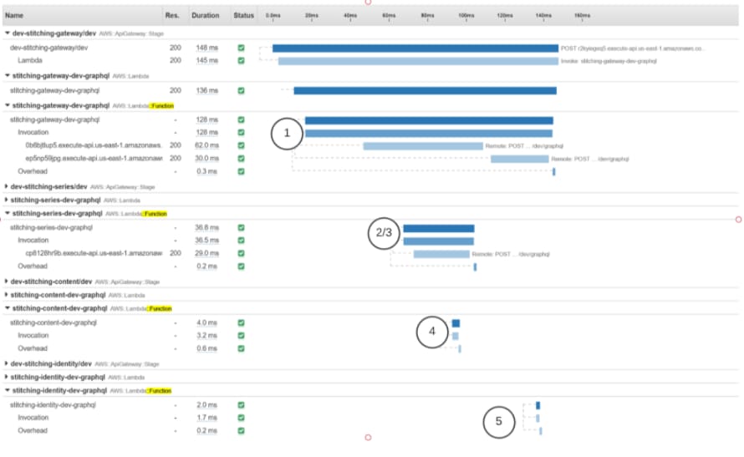Select the Invocation row with 36.5 ms
This screenshot has width=744, height=457.
[x=33, y=241]
